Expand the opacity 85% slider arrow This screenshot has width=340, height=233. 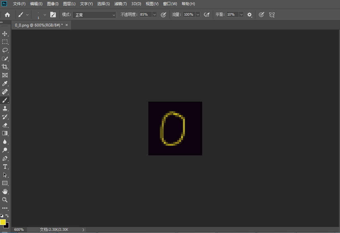(154, 15)
